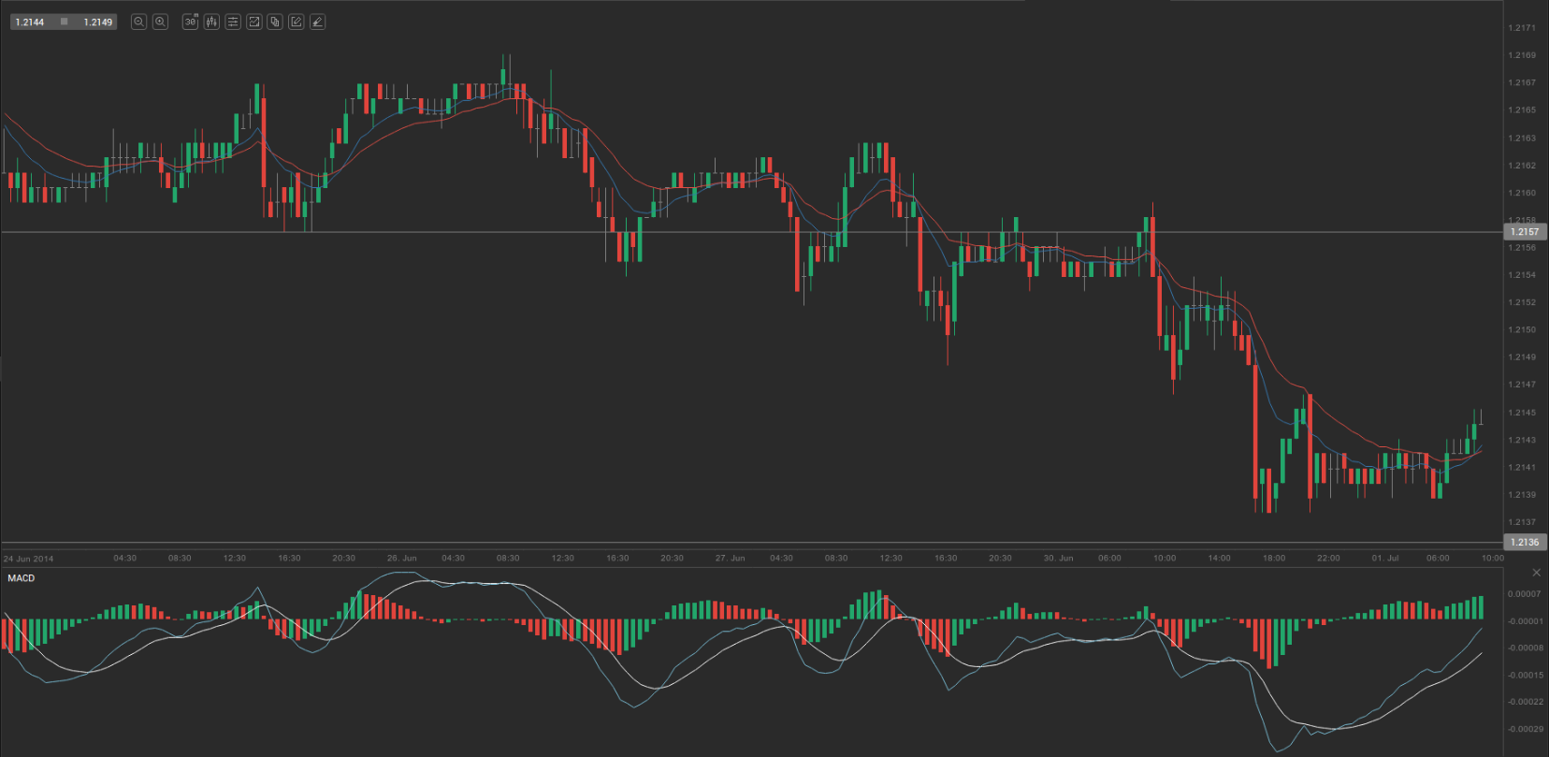Click the 1.2157 price line marker
1549x757 pixels.
(1524, 232)
